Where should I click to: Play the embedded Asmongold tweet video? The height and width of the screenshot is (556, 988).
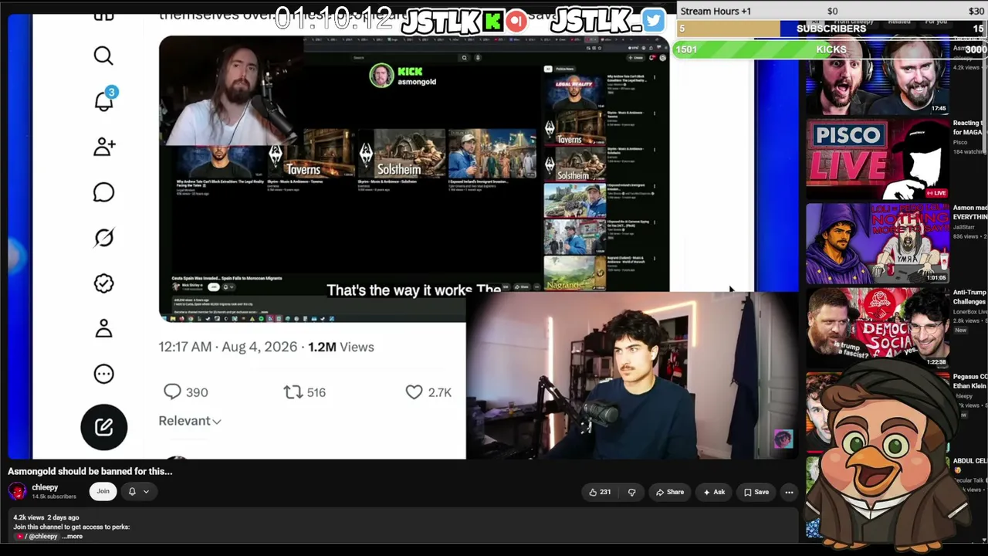(x=414, y=178)
